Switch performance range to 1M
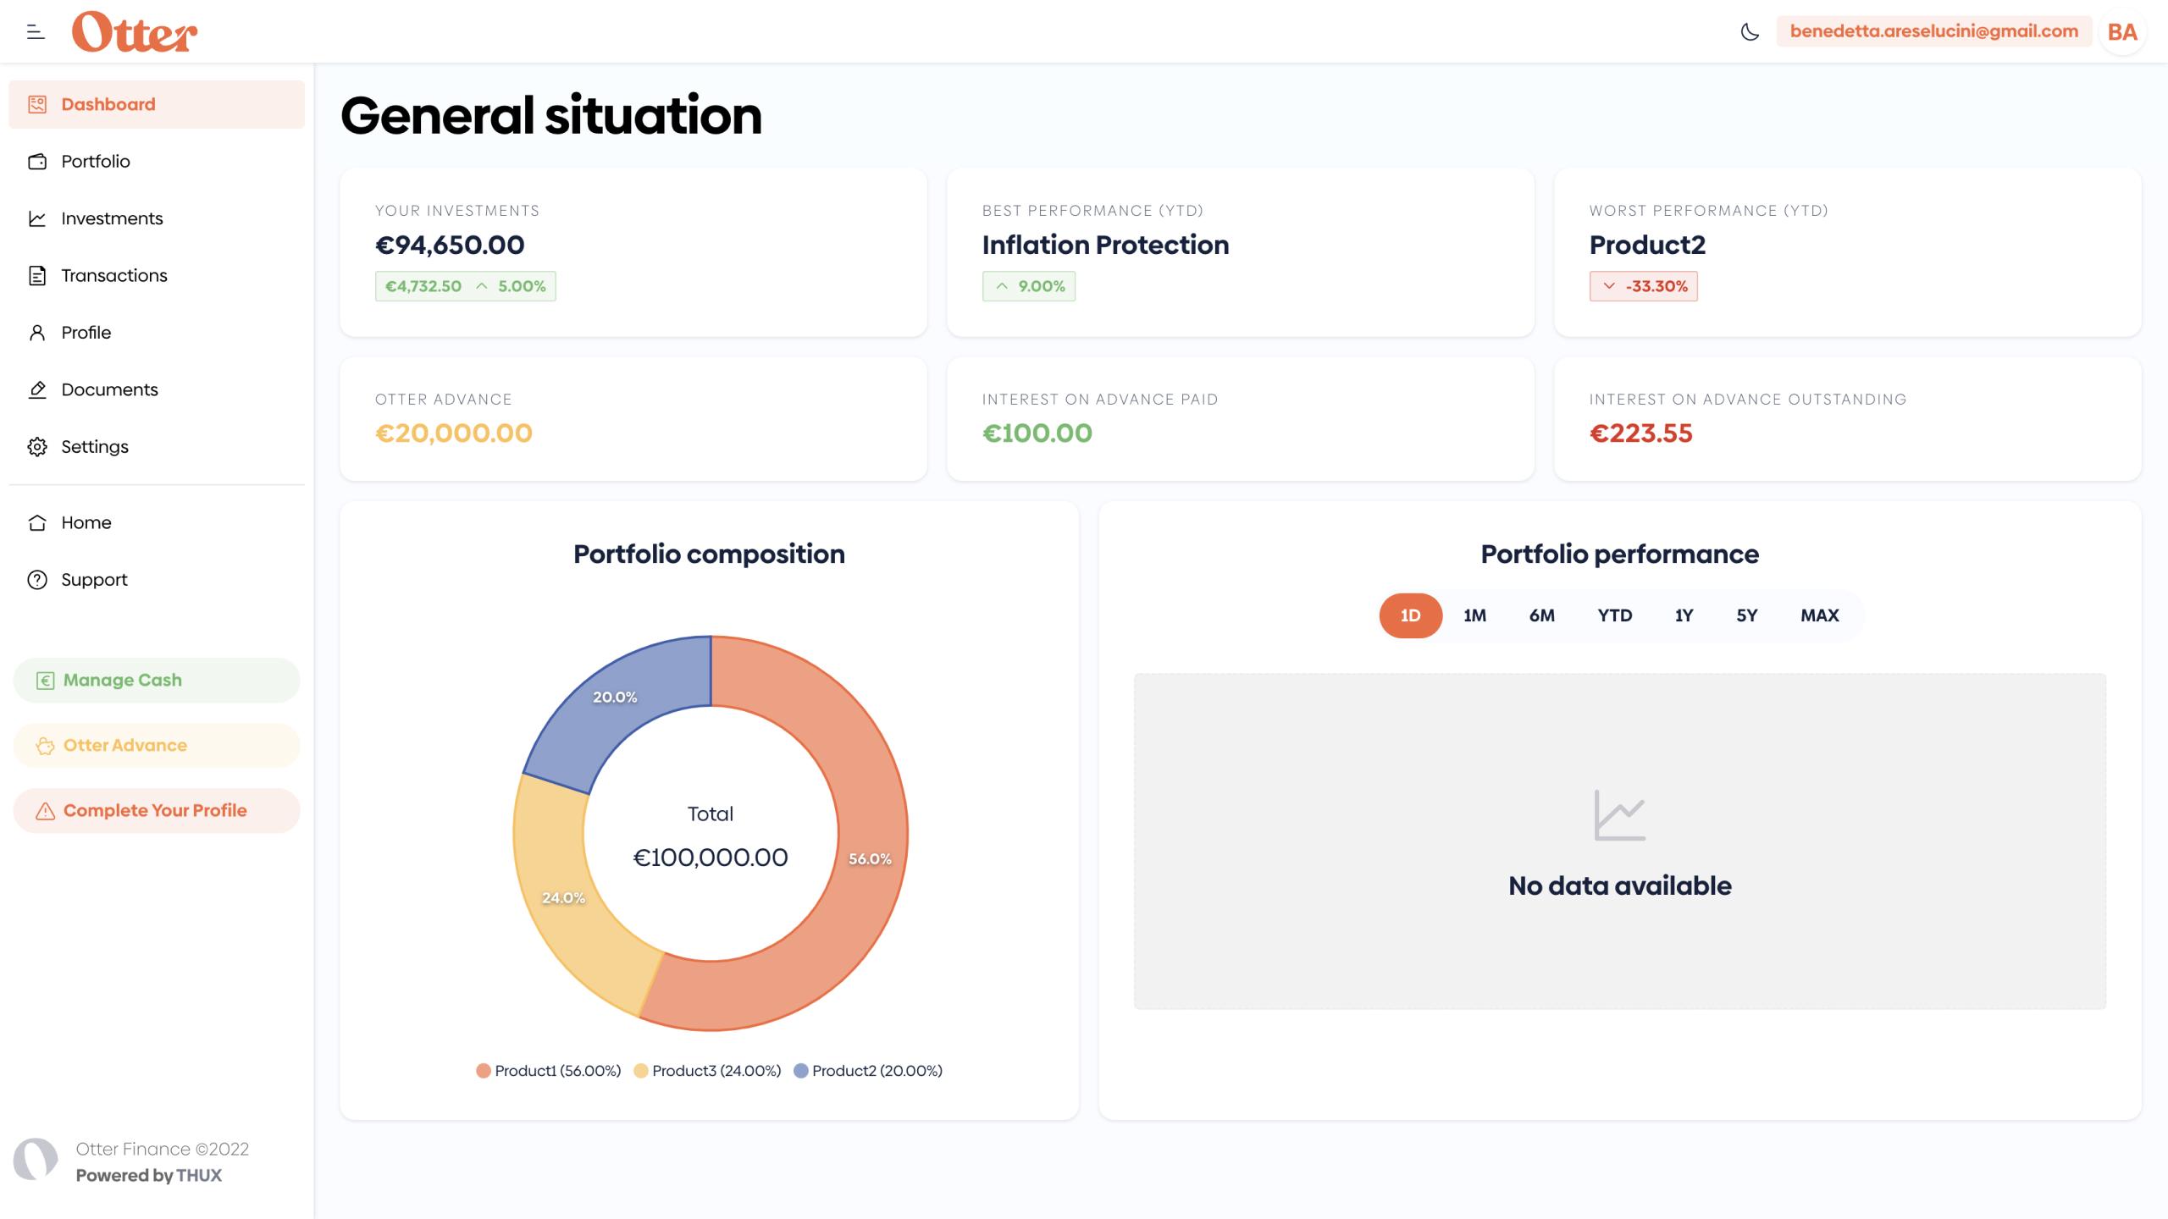Screen dimensions: 2168x1219 (1474, 615)
